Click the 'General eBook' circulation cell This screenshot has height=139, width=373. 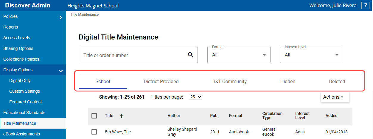pyautogui.click(x=269, y=132)
